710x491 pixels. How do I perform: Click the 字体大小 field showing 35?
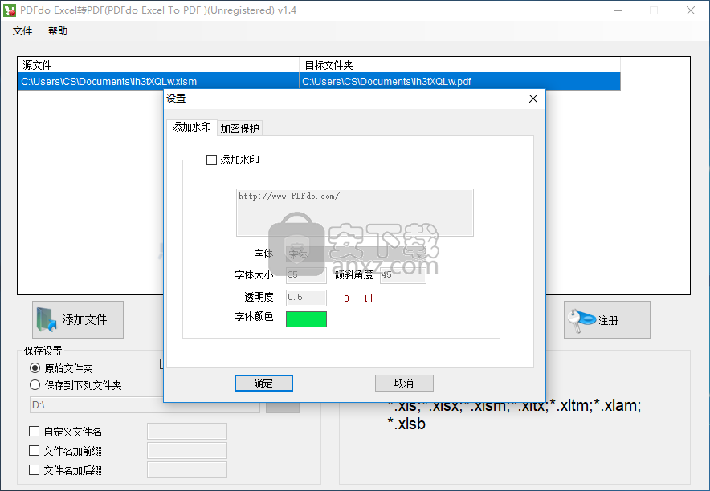pos(306,275)
